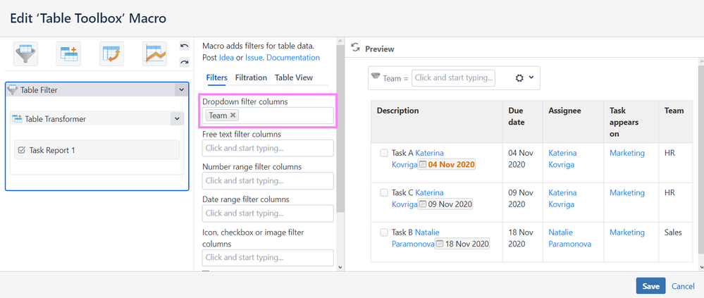Click the Save button
The height and width of the screenshot is (298, 704).
pyautogui.click(x=650, y=286)
